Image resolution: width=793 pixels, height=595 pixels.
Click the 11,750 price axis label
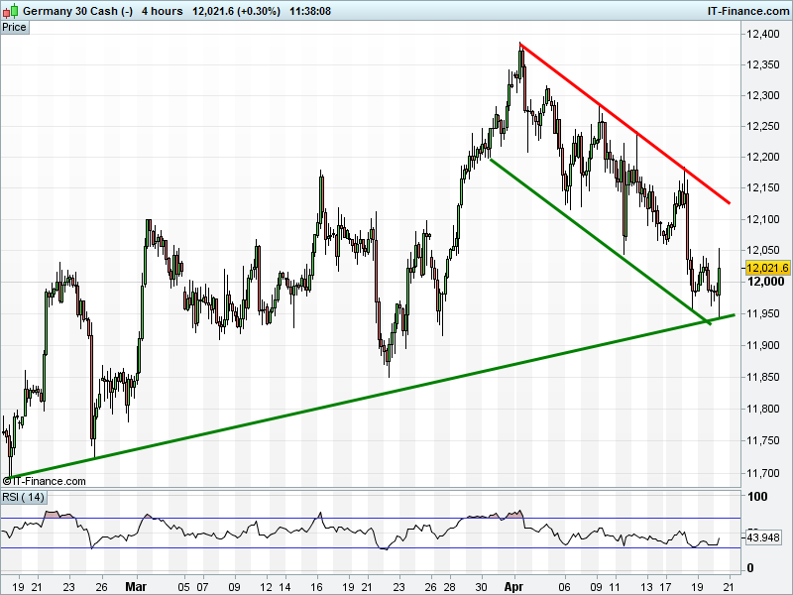click(x=763, y=440)
